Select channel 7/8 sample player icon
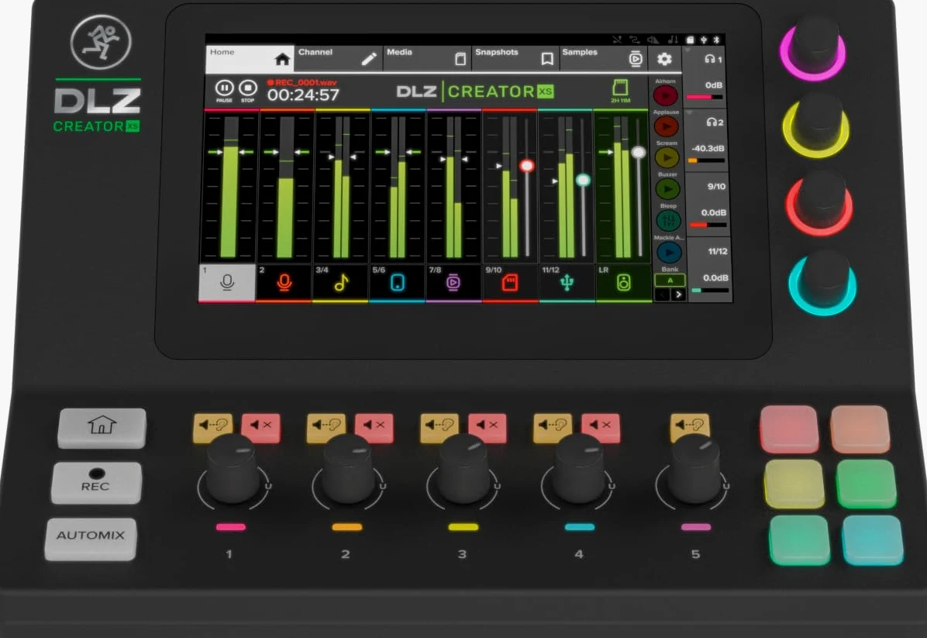 pyautogui.click(x=453, y=283)
